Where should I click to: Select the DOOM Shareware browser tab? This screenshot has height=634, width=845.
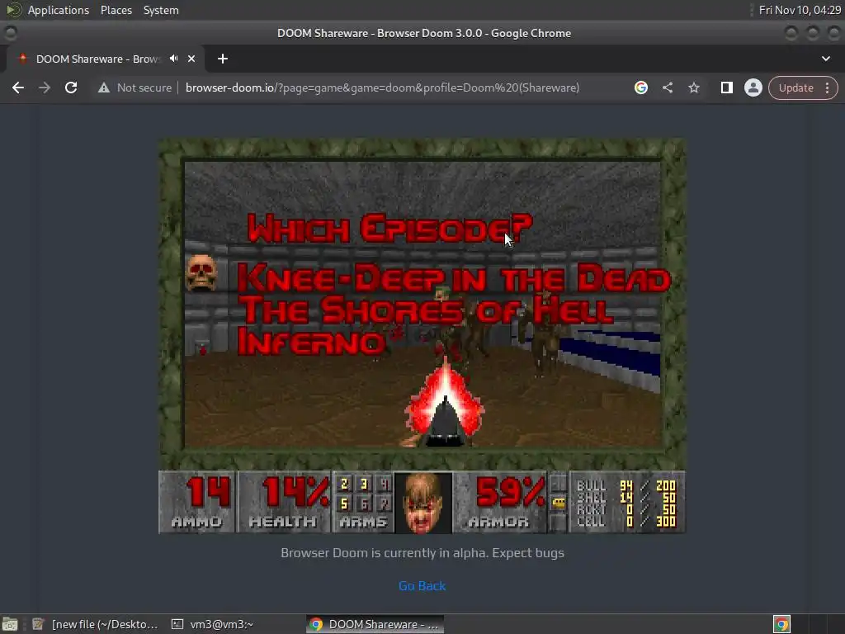click(97, 59)
